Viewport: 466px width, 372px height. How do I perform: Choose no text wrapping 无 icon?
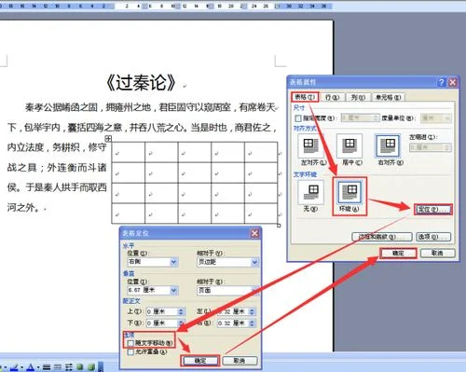pyautogui.click(x=310, y=192)
